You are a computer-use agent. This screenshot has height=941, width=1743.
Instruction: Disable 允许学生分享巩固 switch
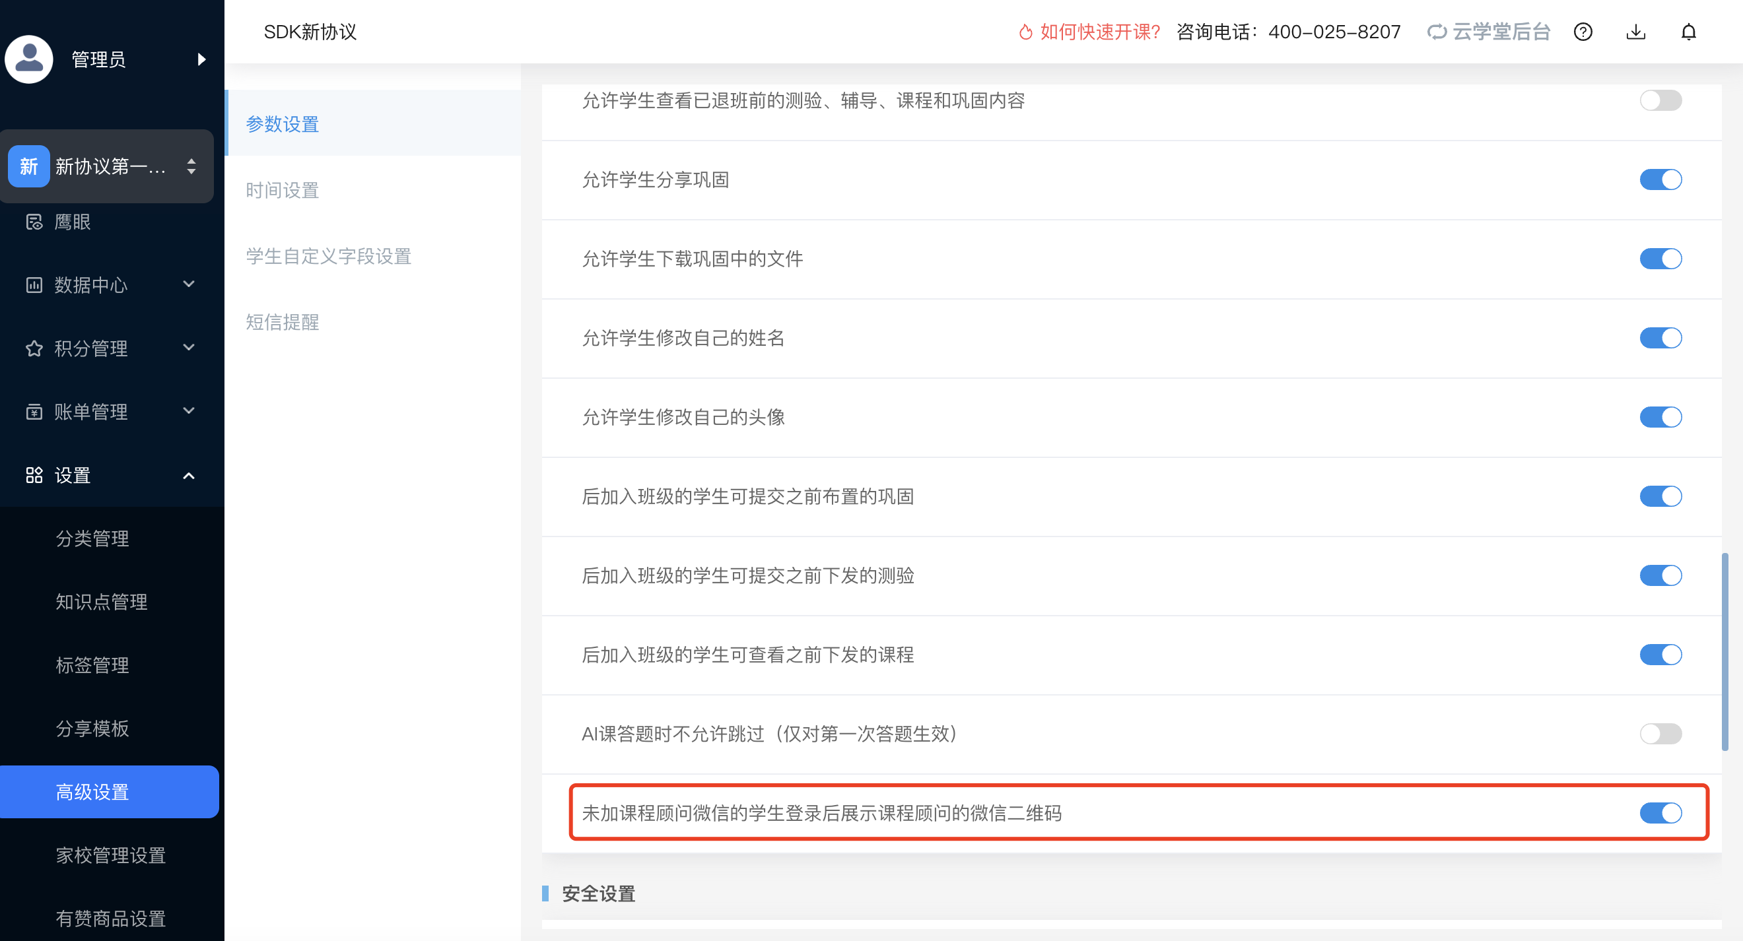pos(1660,179)
